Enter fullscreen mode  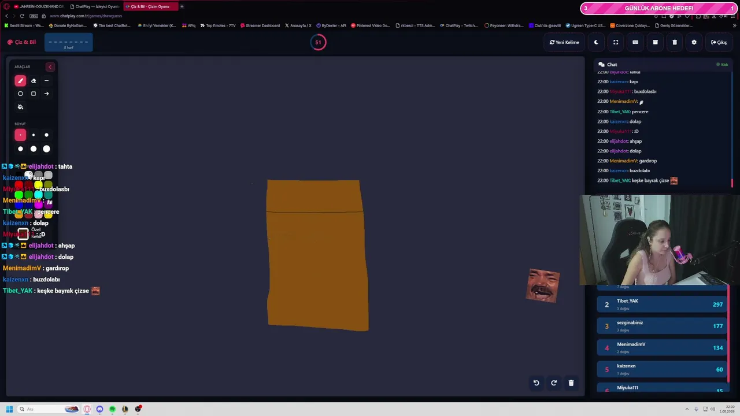tap(616, 42)
